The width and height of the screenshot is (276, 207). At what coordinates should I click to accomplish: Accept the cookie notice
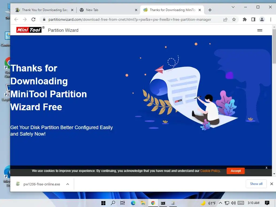pyautogui.click(x=236, y=171)
